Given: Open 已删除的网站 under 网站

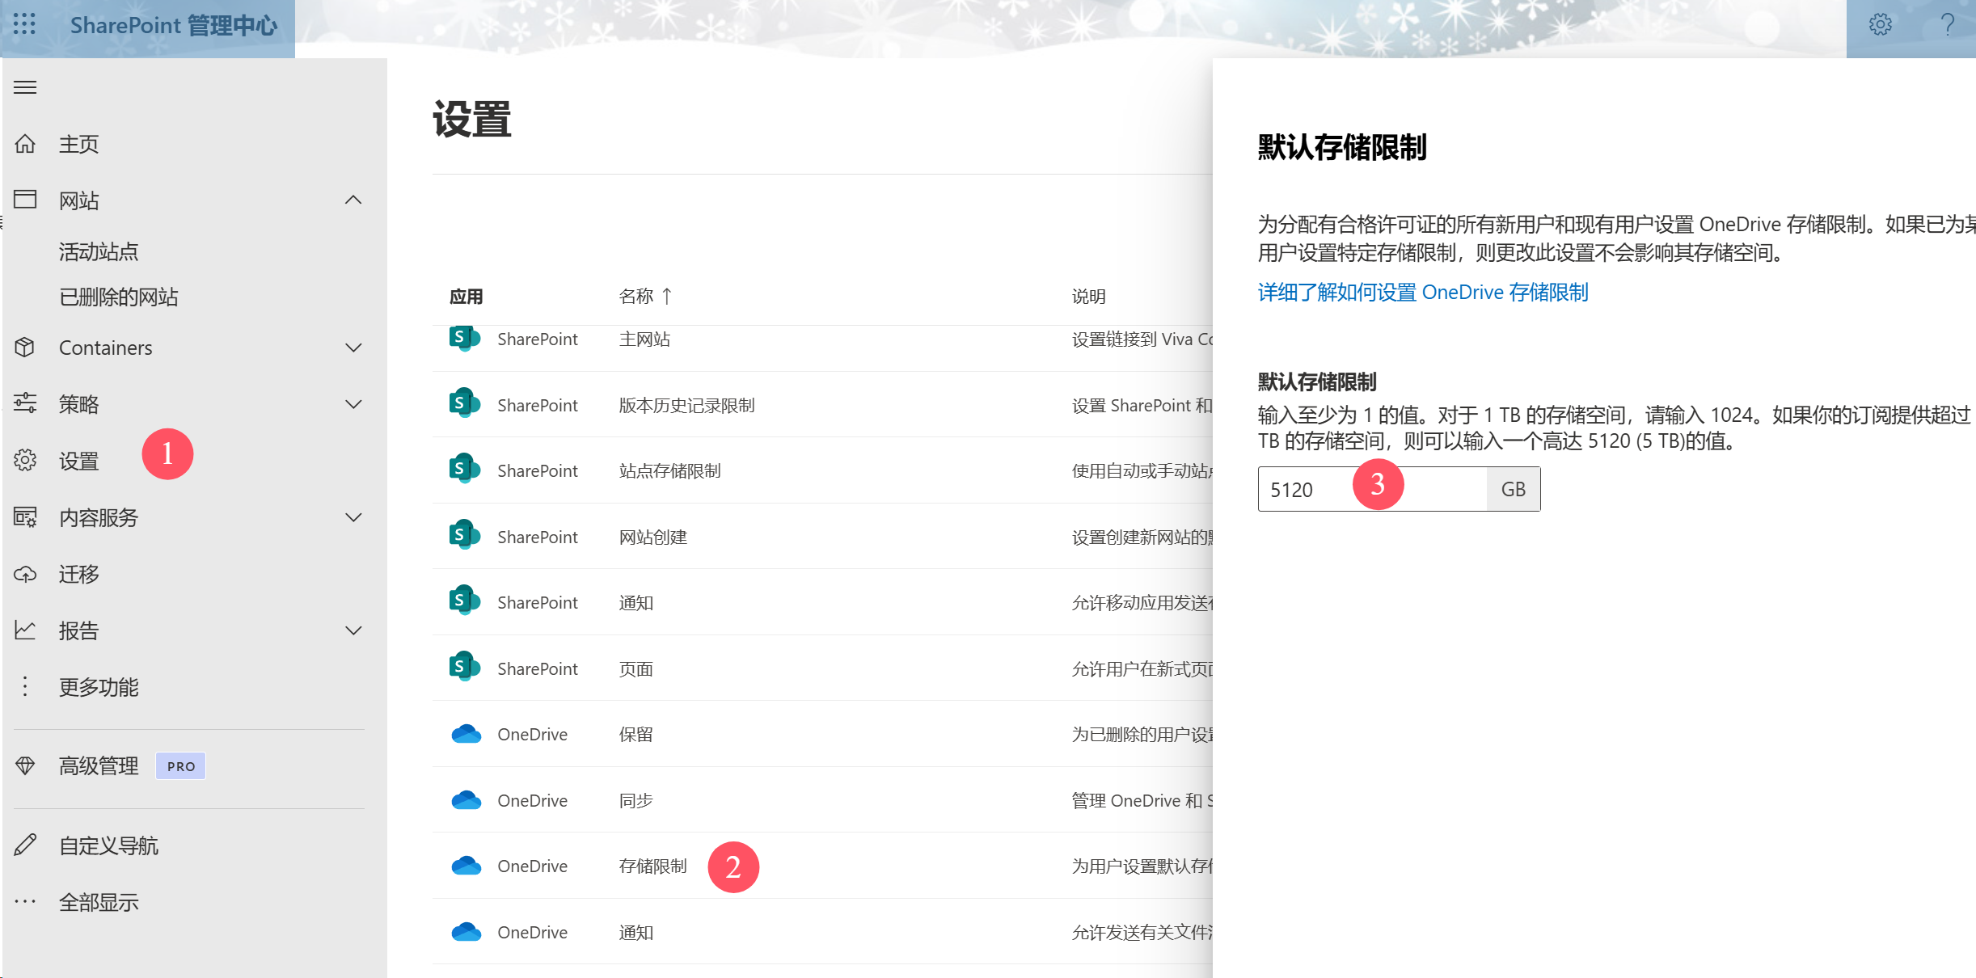Looking at the screenshot, I should 119,297.
